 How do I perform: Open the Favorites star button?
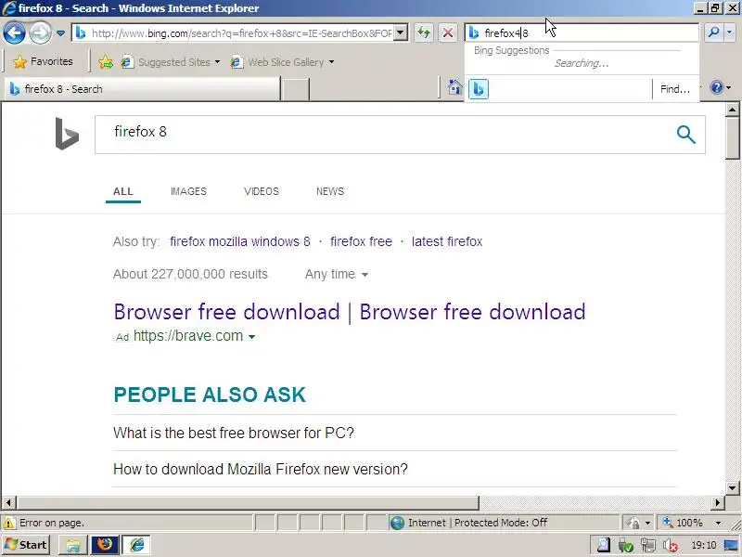pyautogui.click(x=43, y=61)
